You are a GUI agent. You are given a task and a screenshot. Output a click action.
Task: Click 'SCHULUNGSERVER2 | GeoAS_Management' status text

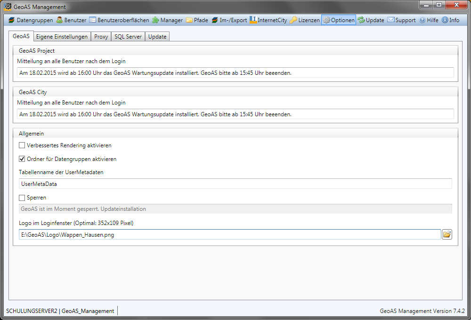tap(60, 311)
